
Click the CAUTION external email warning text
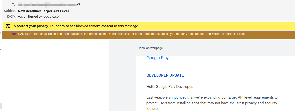132,34
